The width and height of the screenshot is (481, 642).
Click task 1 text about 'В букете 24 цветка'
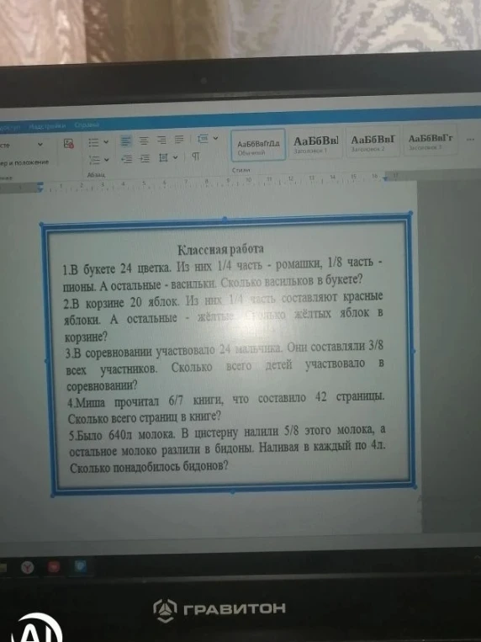[223, 274]
